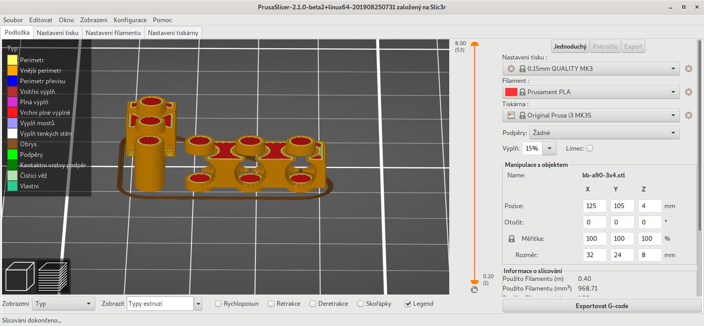The height and width of the screenshot is (326, 704).
Task: Enable the Deretrakce checkbox
Action: point(313,304)
